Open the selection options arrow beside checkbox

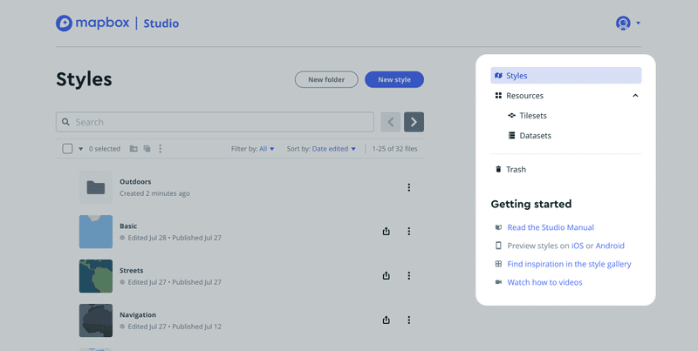80,149
